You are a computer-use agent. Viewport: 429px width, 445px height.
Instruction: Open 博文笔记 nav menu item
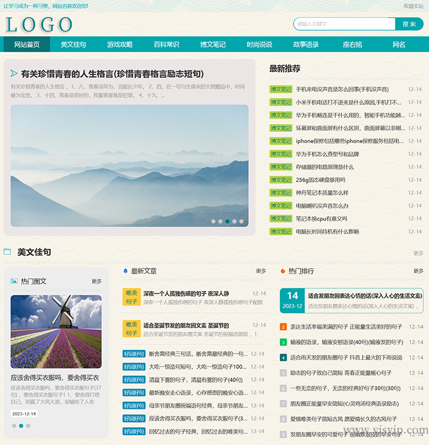pos(213,44)
